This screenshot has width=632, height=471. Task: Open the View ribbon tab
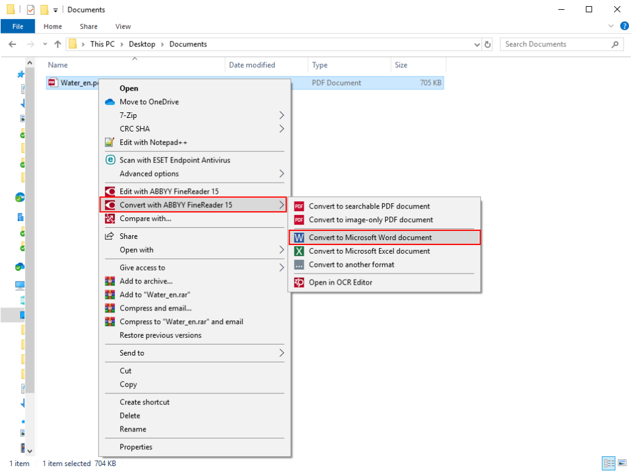pos(123,27)
